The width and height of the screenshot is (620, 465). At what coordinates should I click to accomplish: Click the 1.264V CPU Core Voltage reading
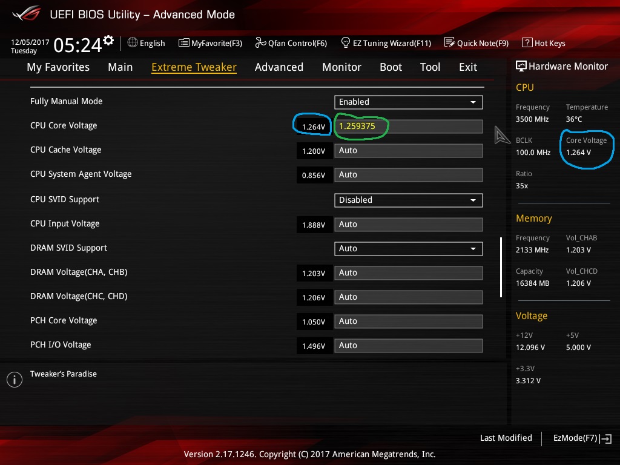(x=314, y=127)
